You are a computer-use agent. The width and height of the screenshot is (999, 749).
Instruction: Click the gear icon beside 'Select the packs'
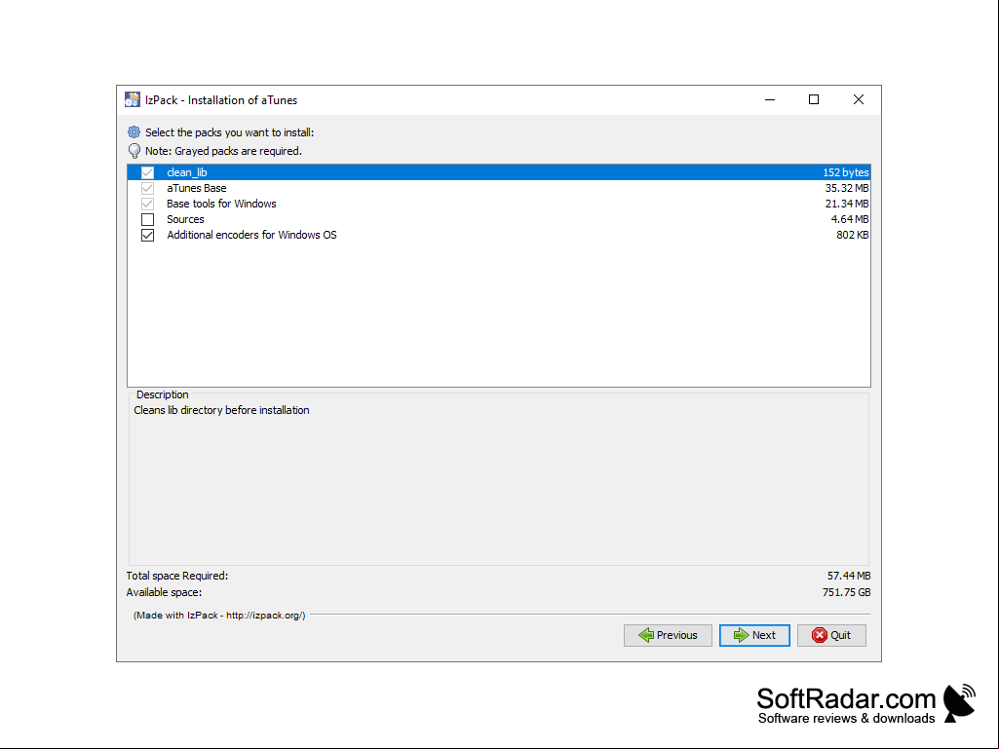click(134, 132)
